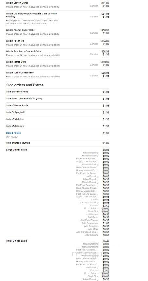Choose the Whole Turtle Cheesecake item
The height and width of the screenshot is (281, 148).
point(20,72)
